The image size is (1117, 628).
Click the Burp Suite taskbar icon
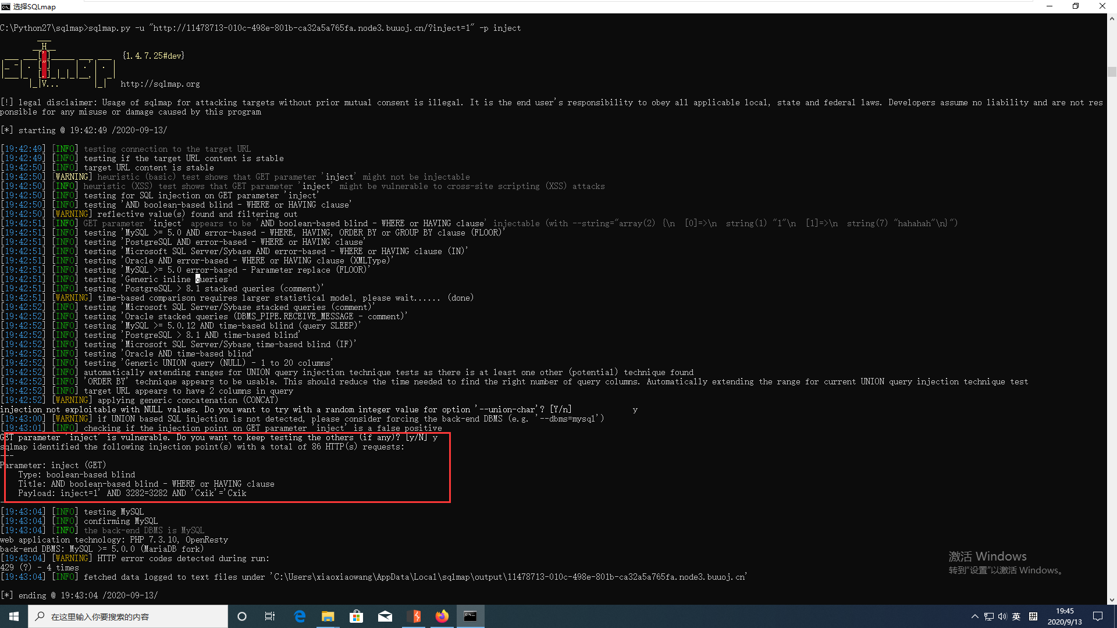[414, 616]
